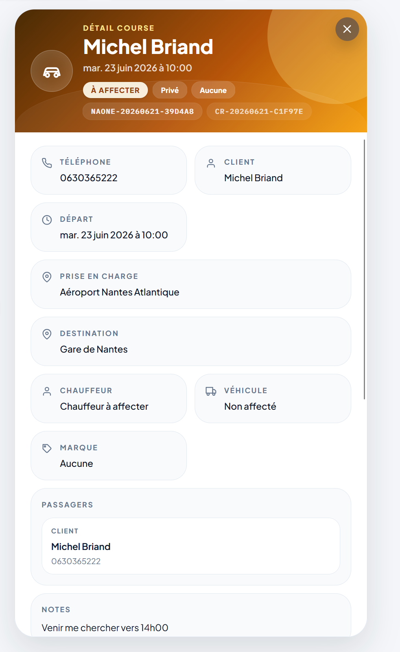The width and height of the screenshot is (400, 652).
Task: Click the car icon avatar in header
Action: pos(52,71)
